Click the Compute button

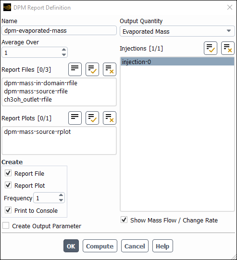pyautogui.click(x=100, y=246)
